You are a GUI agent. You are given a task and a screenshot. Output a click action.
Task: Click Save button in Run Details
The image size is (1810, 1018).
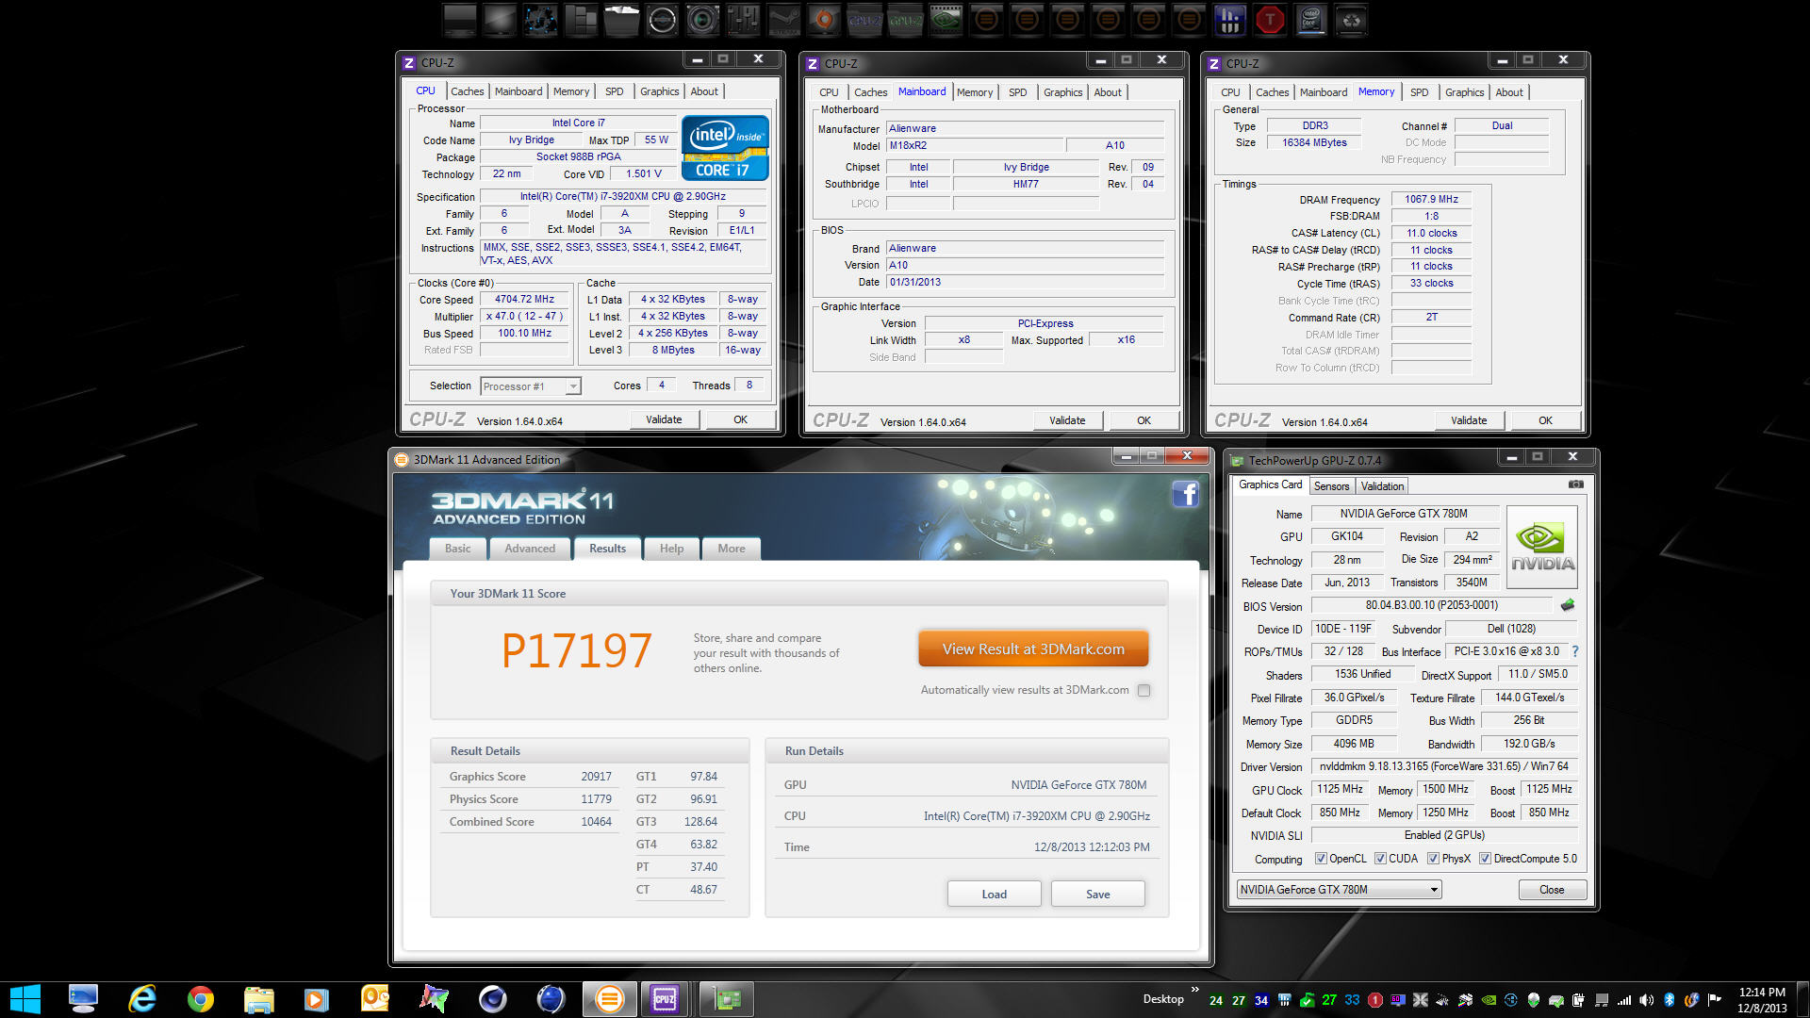[1098, 895]
